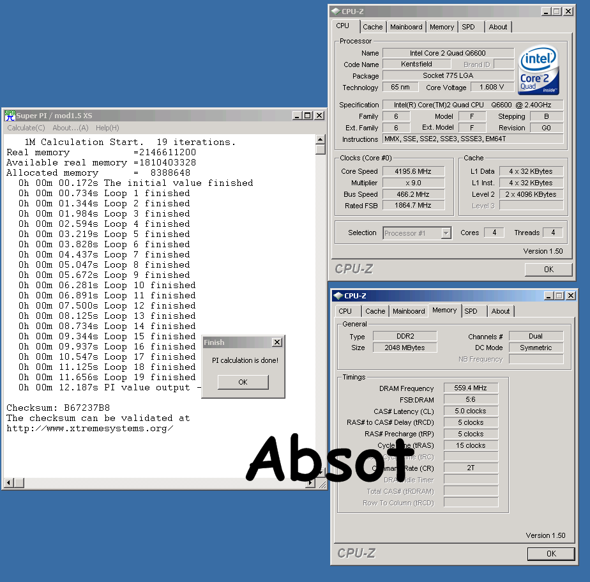This screenshot has width=590, height=582.
Task: Click the Bus Speed value 466.2 MHz
Action: pos(413,194)
